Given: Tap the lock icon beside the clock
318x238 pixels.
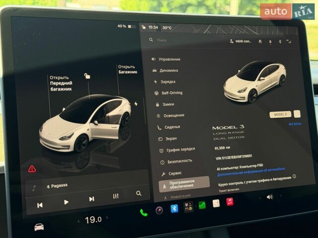Looking at the screenshot, I should click(144, 27).
